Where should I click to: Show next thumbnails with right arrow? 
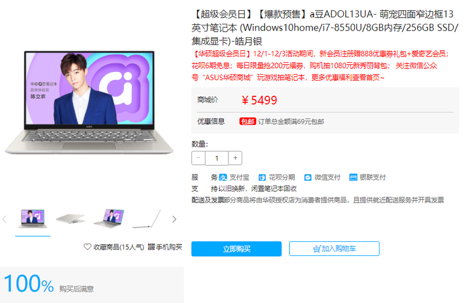point(174,220)
